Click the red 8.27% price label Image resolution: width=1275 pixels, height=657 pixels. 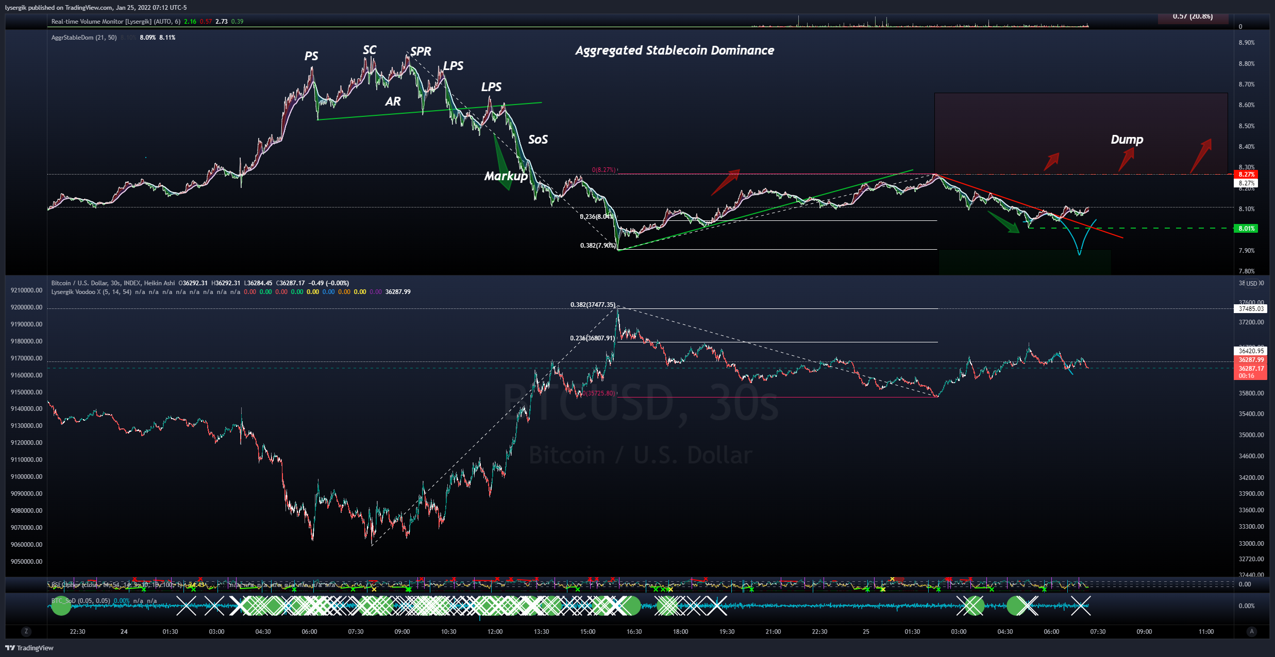1246,175
